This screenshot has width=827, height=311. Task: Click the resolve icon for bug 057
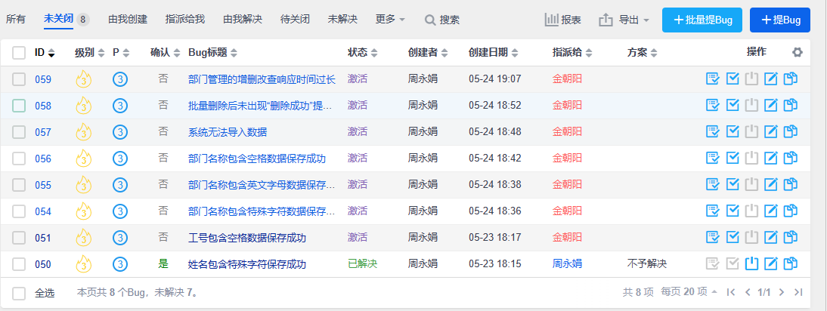coord(733,131)
